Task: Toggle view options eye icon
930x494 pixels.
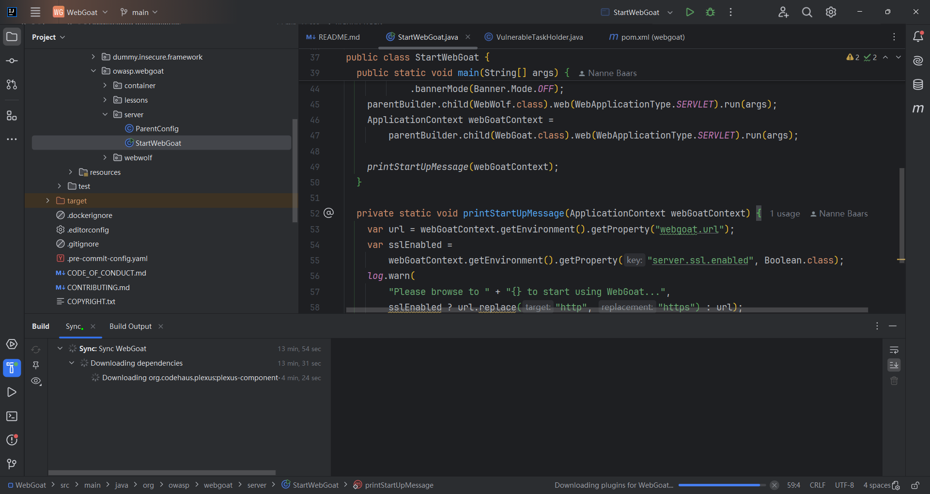Action: click(36, 381)
